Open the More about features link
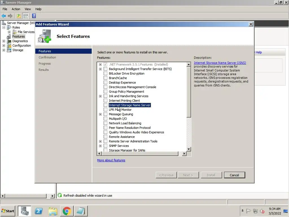Viewport: 289px width, 217px height. click(111, 160)
